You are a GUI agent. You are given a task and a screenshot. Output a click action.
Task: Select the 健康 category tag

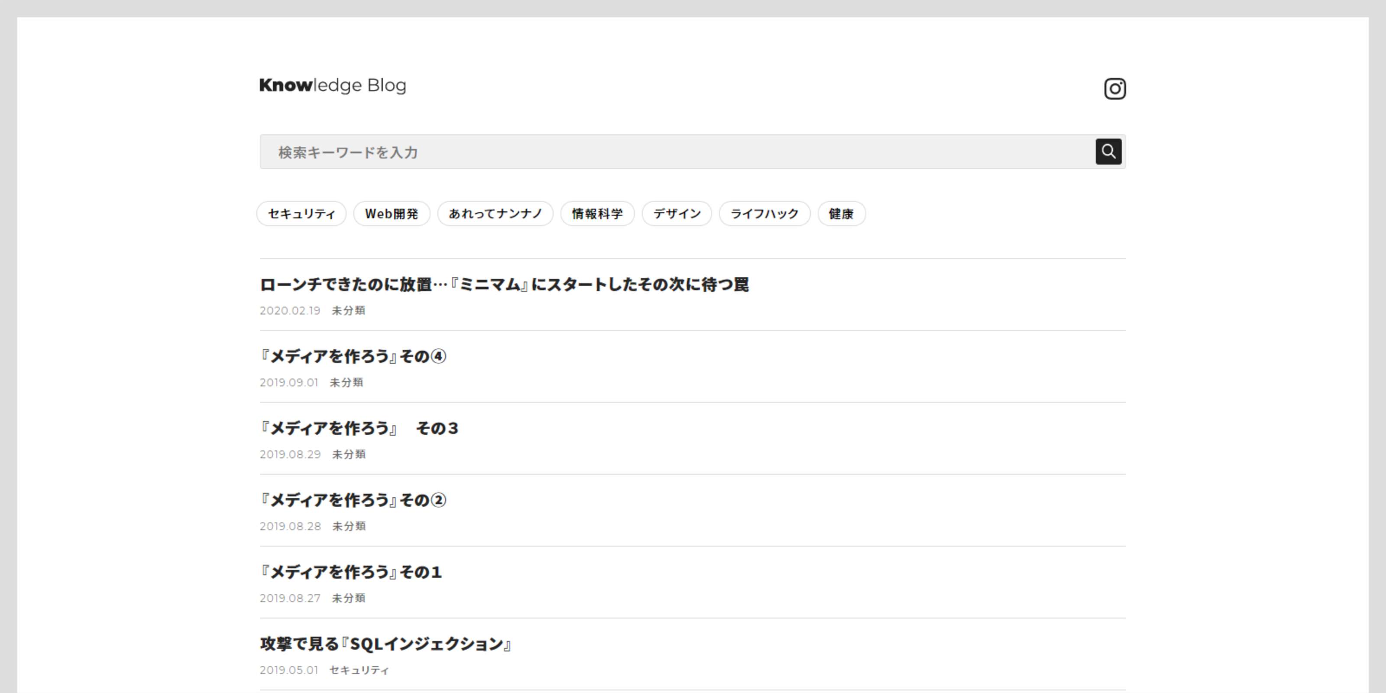point(841,214)
